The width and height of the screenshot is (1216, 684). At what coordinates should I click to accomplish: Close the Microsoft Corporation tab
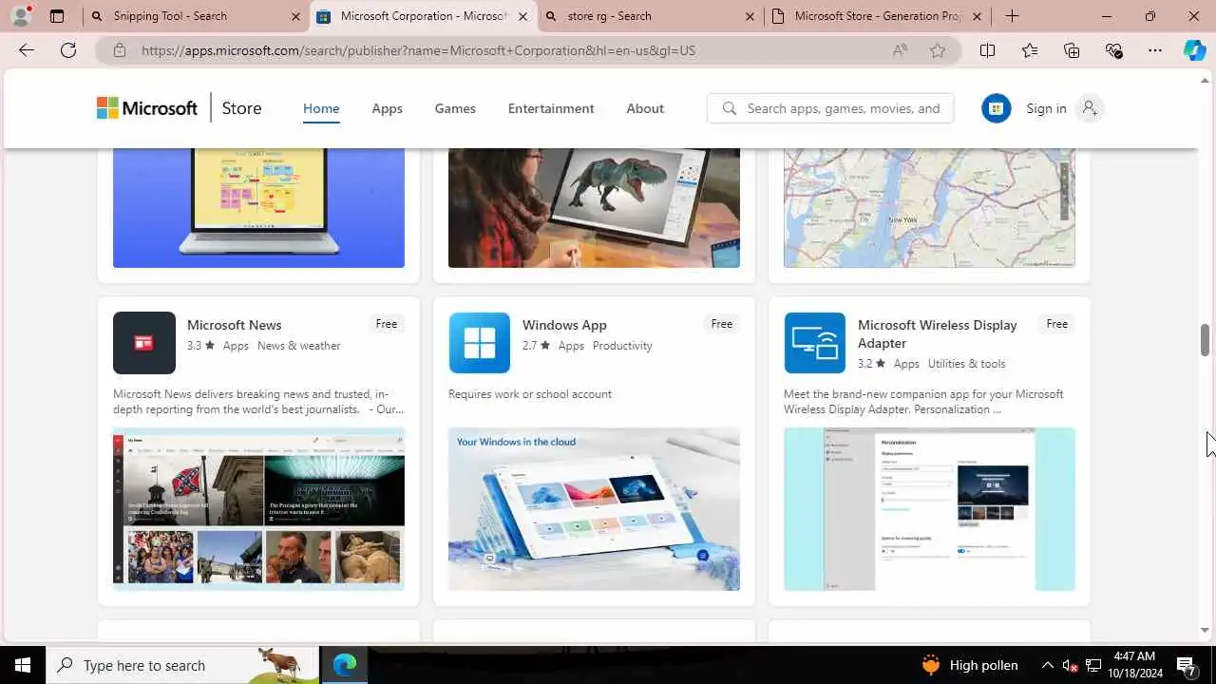click(522, 16)
